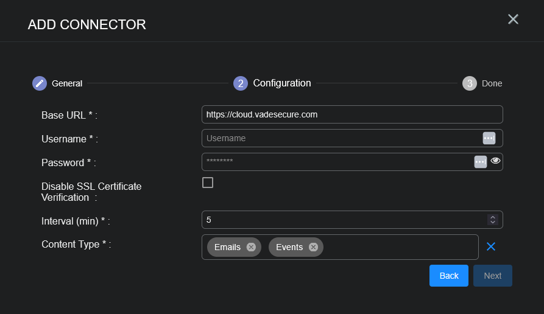
Task: Decrease the Interval value with down arrow
Action: (492, 222)
